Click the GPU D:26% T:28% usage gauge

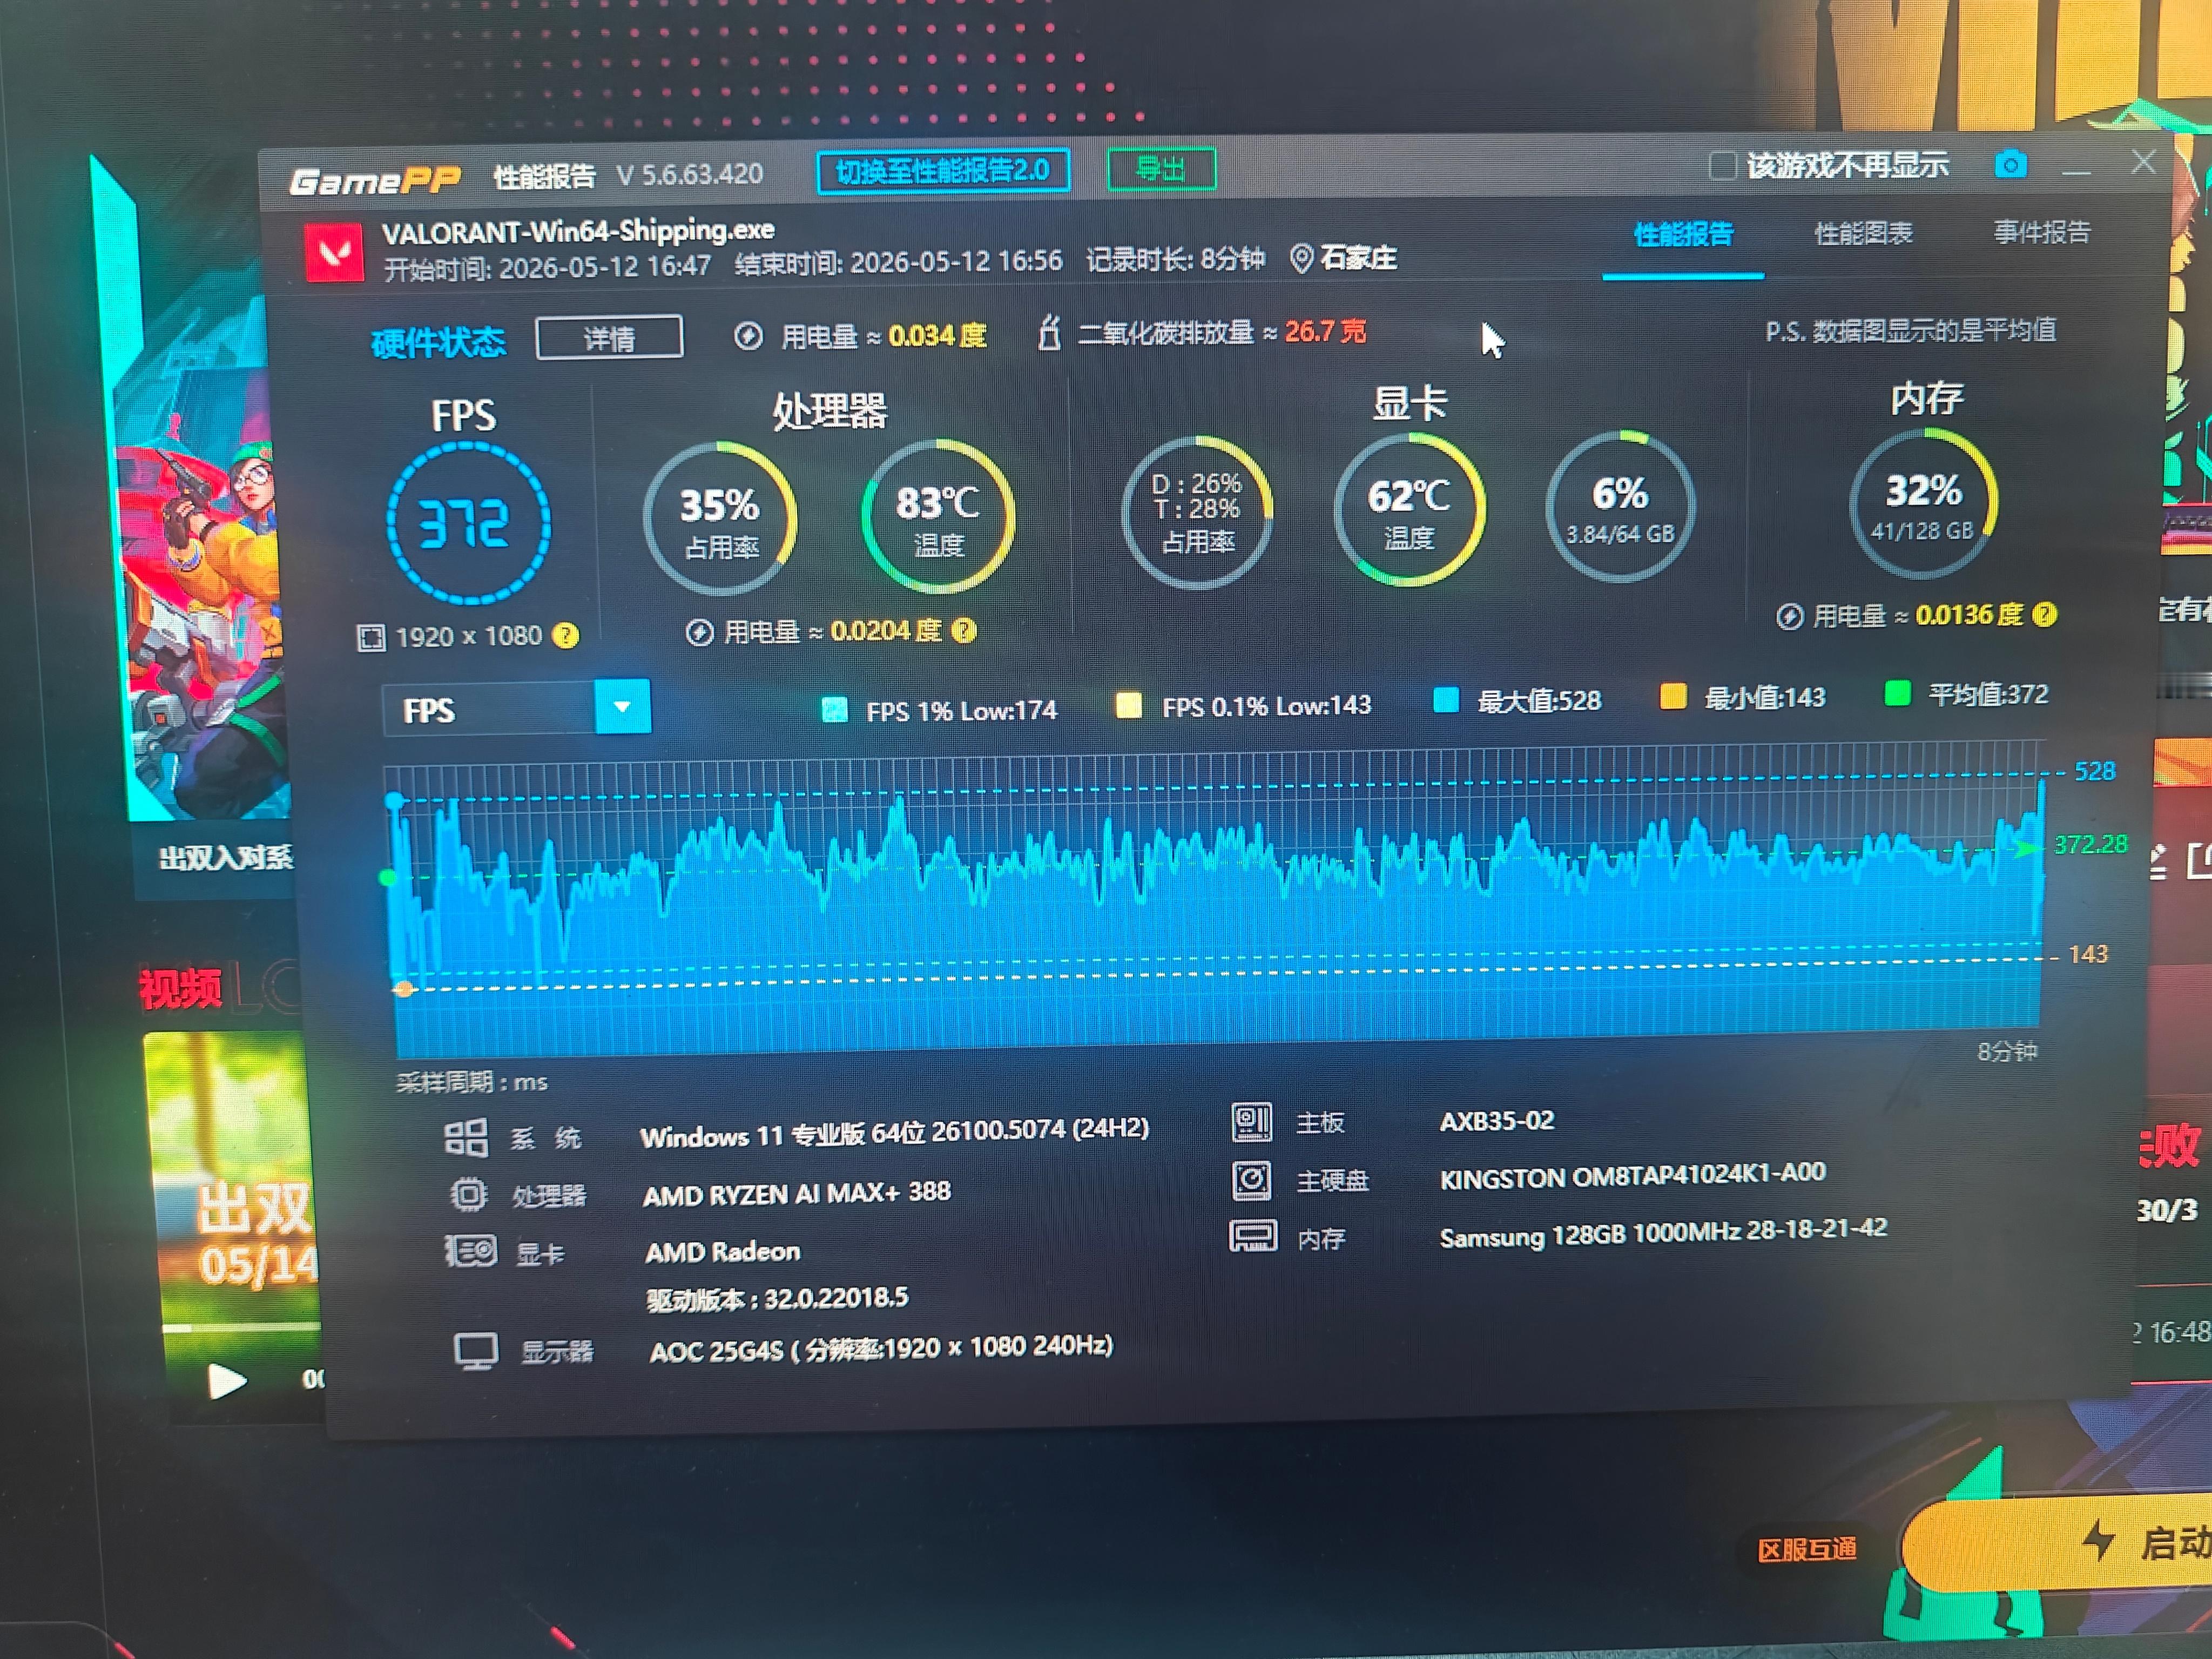coord(1197,512)
